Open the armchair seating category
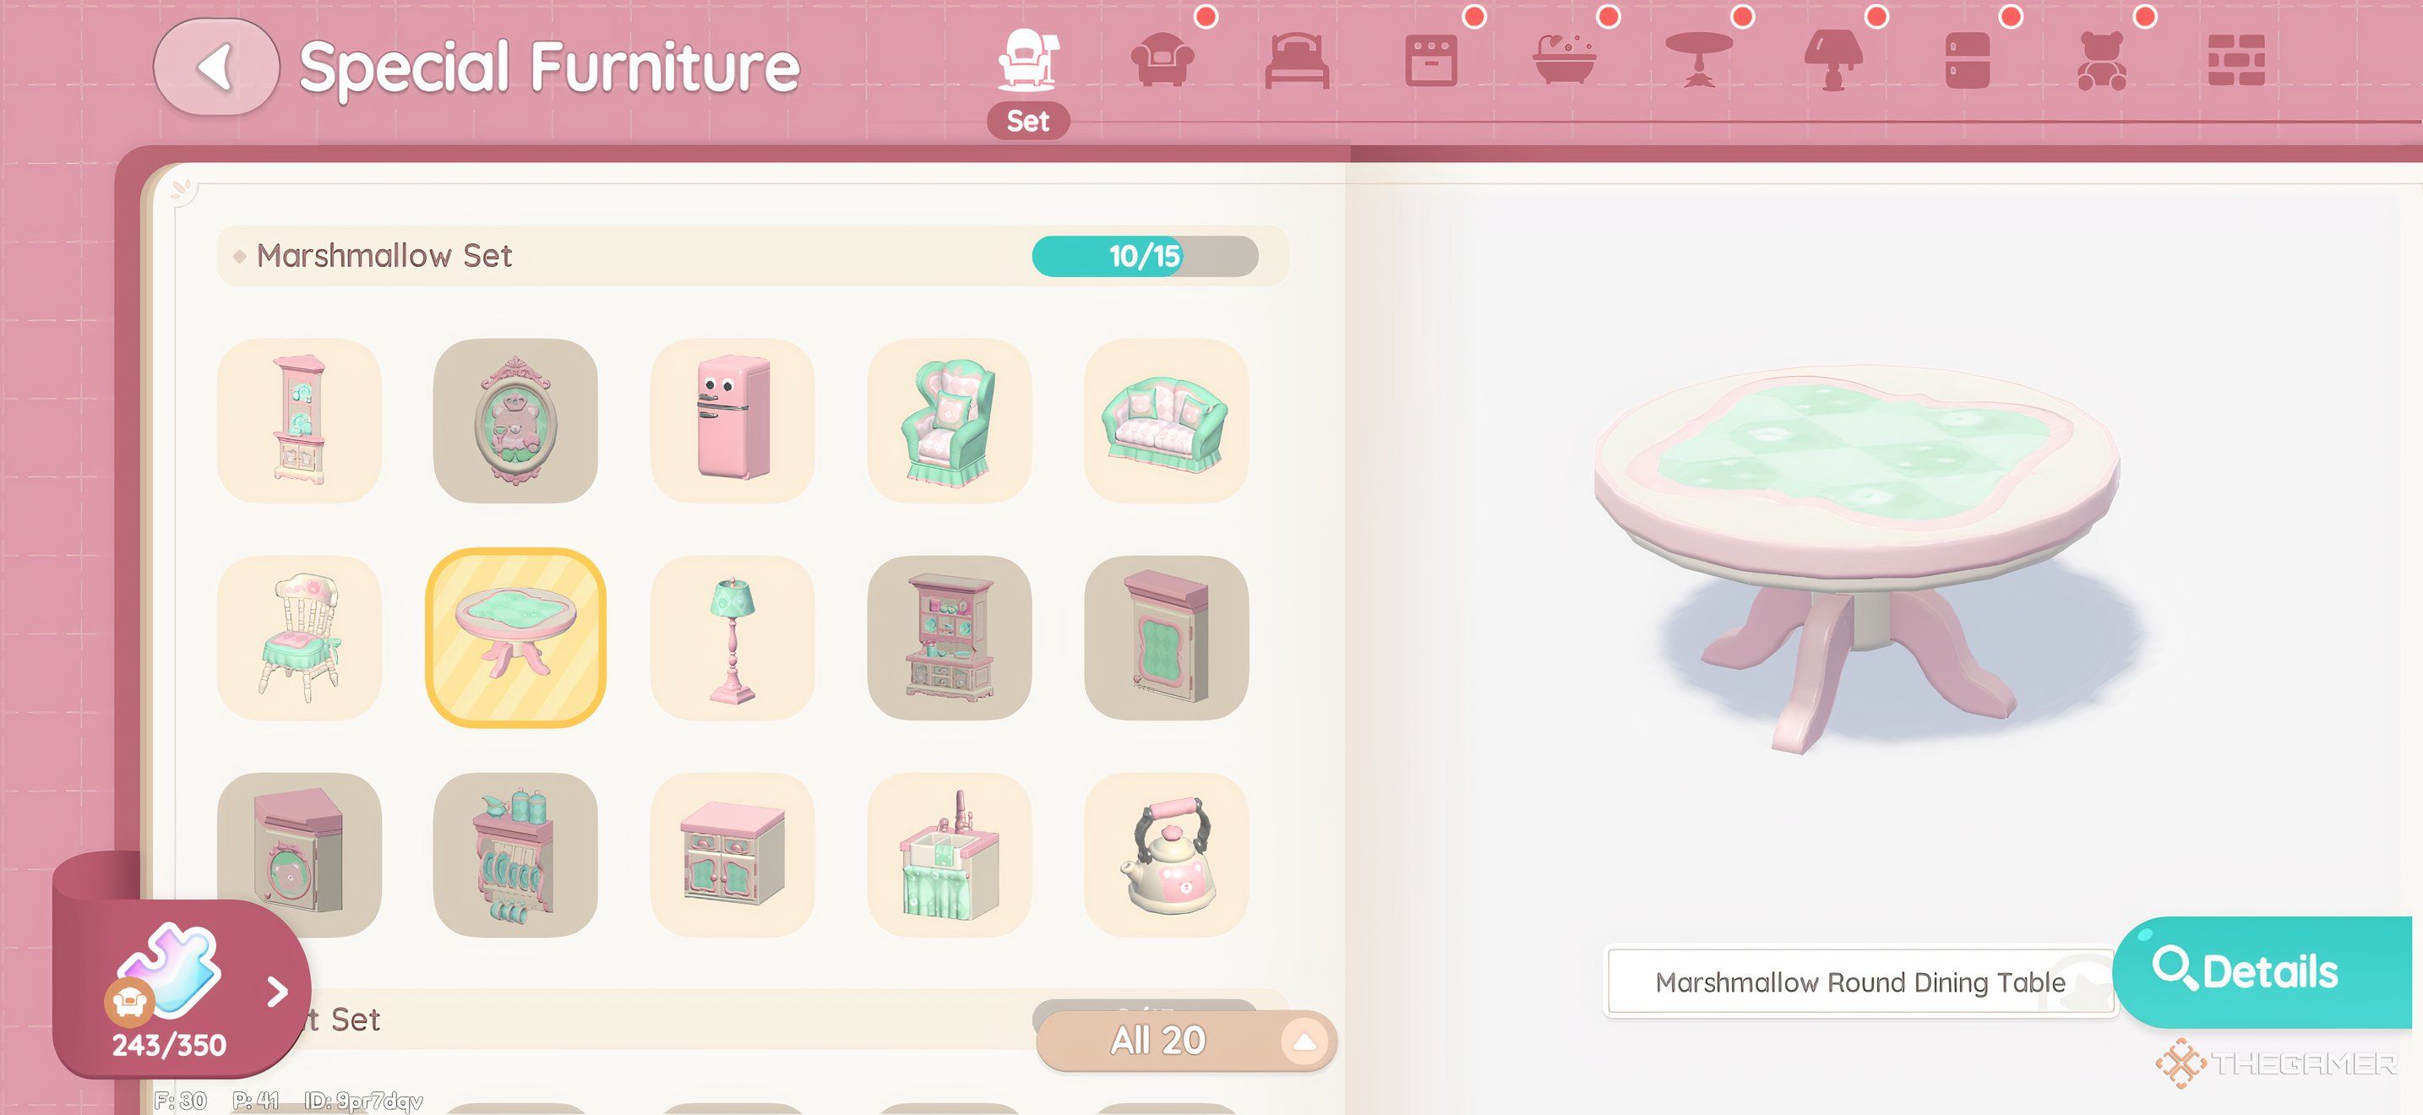2423x1115 pixels. point(1162,60)
